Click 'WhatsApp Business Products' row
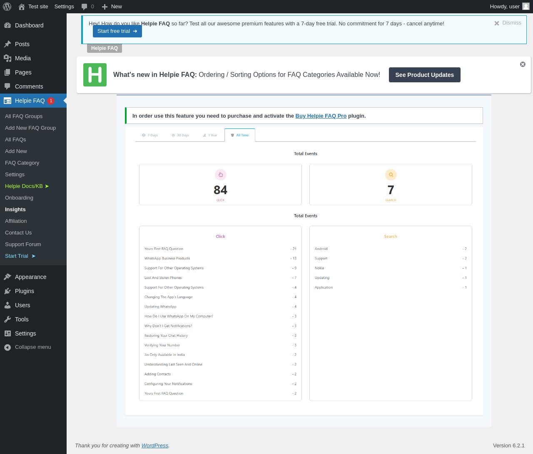Viewport: 533px width, 454px height. (x=220, y=259)
